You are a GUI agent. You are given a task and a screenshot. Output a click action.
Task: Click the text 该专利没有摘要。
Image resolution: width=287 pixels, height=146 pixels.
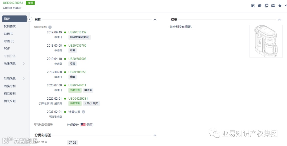point(181,27)
